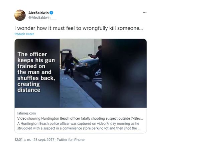Click the AlecBaldwin display name

click(38, 12)
